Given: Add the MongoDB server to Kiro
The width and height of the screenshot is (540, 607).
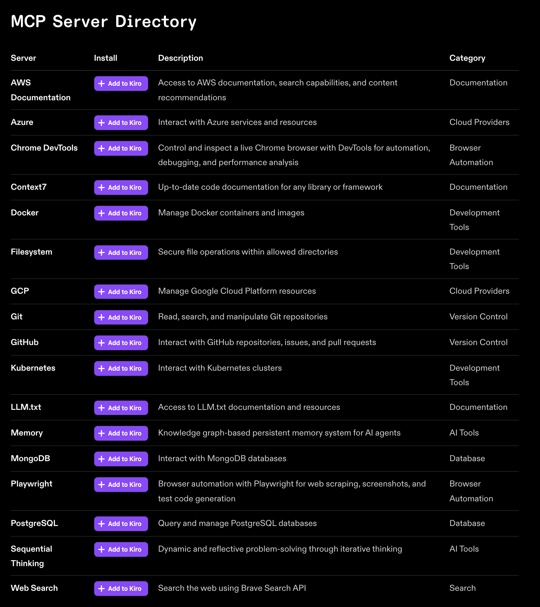Looking at the screenshot, I should (x=121, y=459).
